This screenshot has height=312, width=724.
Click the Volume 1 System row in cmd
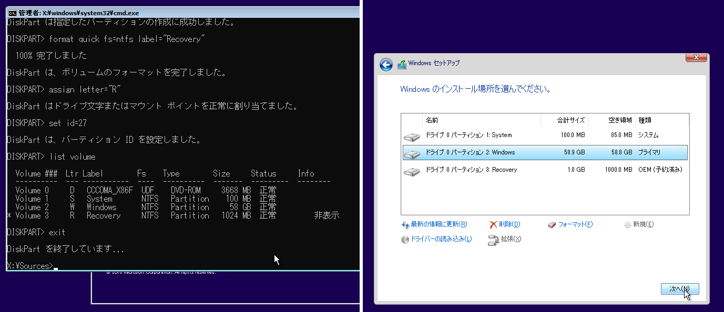146,199
